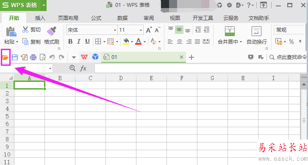The height and width of the screenshot is (165, 308).
Task: Switch to the 数据 tab
Action: point(122,18)
